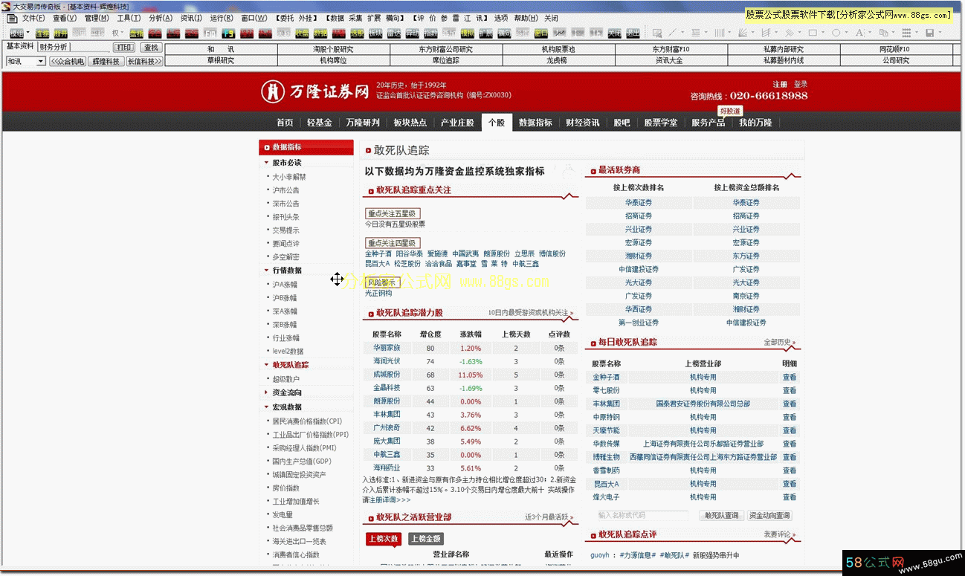Open the dropdown arrow beside rectangle tool
Viewport: 965px width, 576px height.
[x=824, y=33]
